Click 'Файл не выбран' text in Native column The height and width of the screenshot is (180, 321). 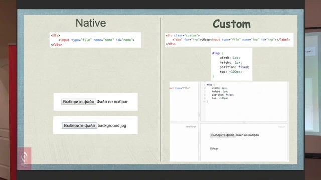(x=112, y=102)
